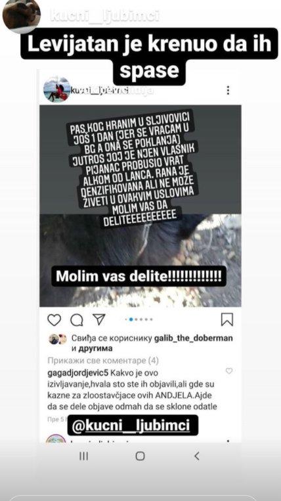Tap the dog photo in the post
The width and height of the screenshot is (281, 501).
[140, 260]
